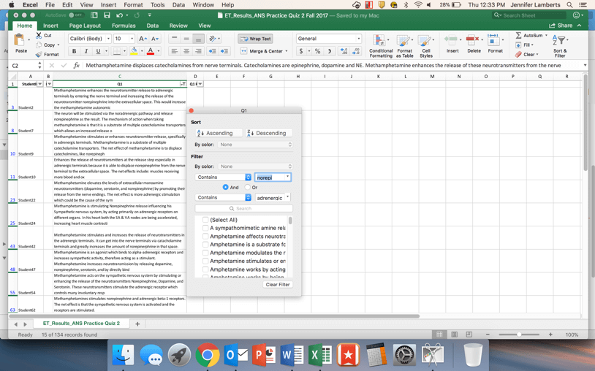The height and width of the screenshot is (371, 595).
Task: Check 'Amphetamine is a substrate' item
Action: click(x=205, y=245)
